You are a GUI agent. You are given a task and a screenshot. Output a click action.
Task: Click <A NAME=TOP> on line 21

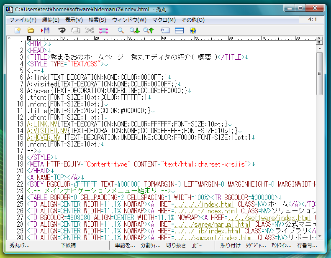47,177
